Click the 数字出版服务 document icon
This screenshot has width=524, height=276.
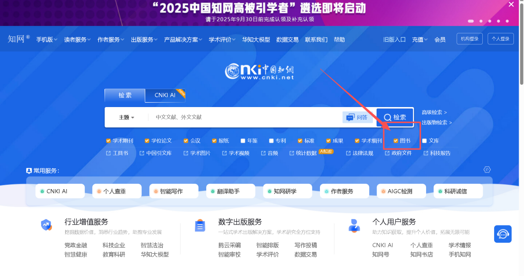(200, 226)
